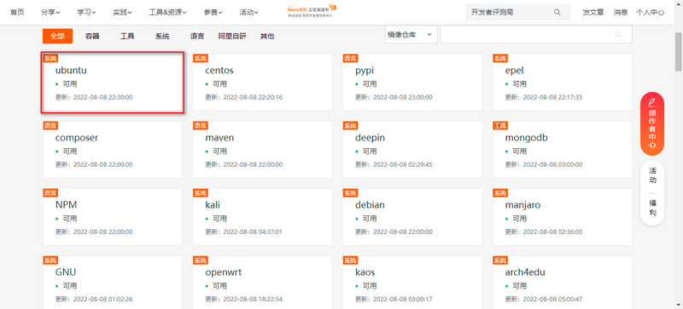
Task: Select the 容器 filter tab
Action: tap(92, 36)
